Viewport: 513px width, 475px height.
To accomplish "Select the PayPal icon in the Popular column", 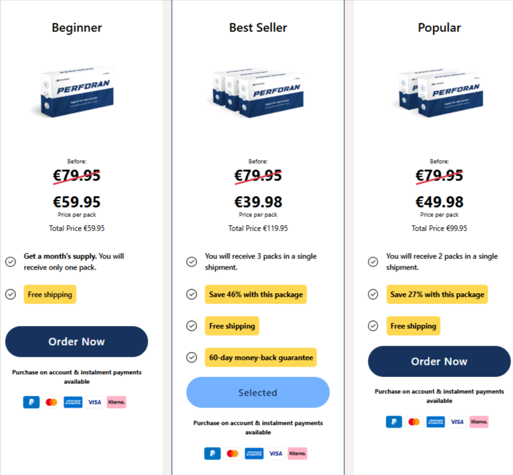I will 394,422.
